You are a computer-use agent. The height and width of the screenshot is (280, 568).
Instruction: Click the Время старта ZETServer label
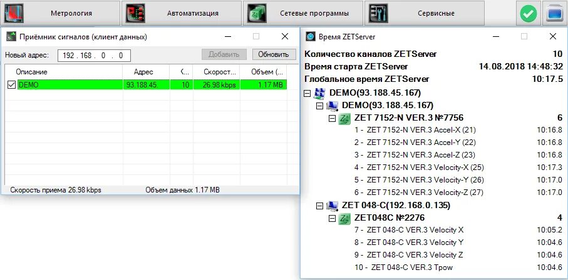pyautogui.click(x=356, y=67)
